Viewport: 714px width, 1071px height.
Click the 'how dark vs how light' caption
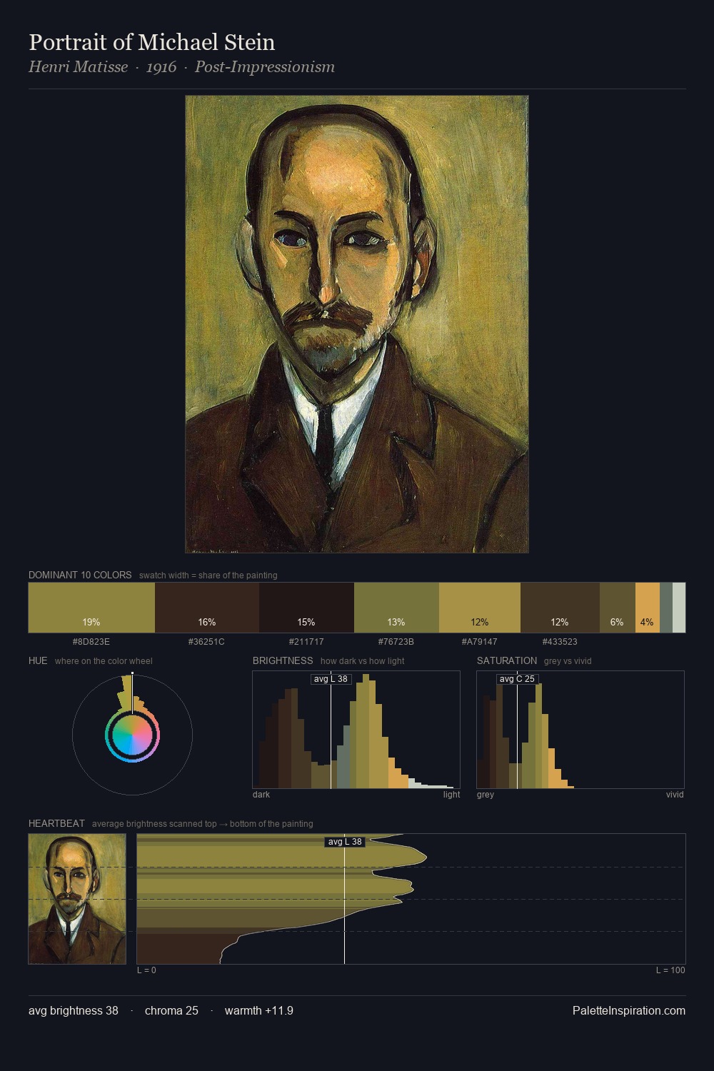(x=362, y=661)
